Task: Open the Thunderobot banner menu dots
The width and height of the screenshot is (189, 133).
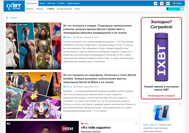Action: (182, 9)
